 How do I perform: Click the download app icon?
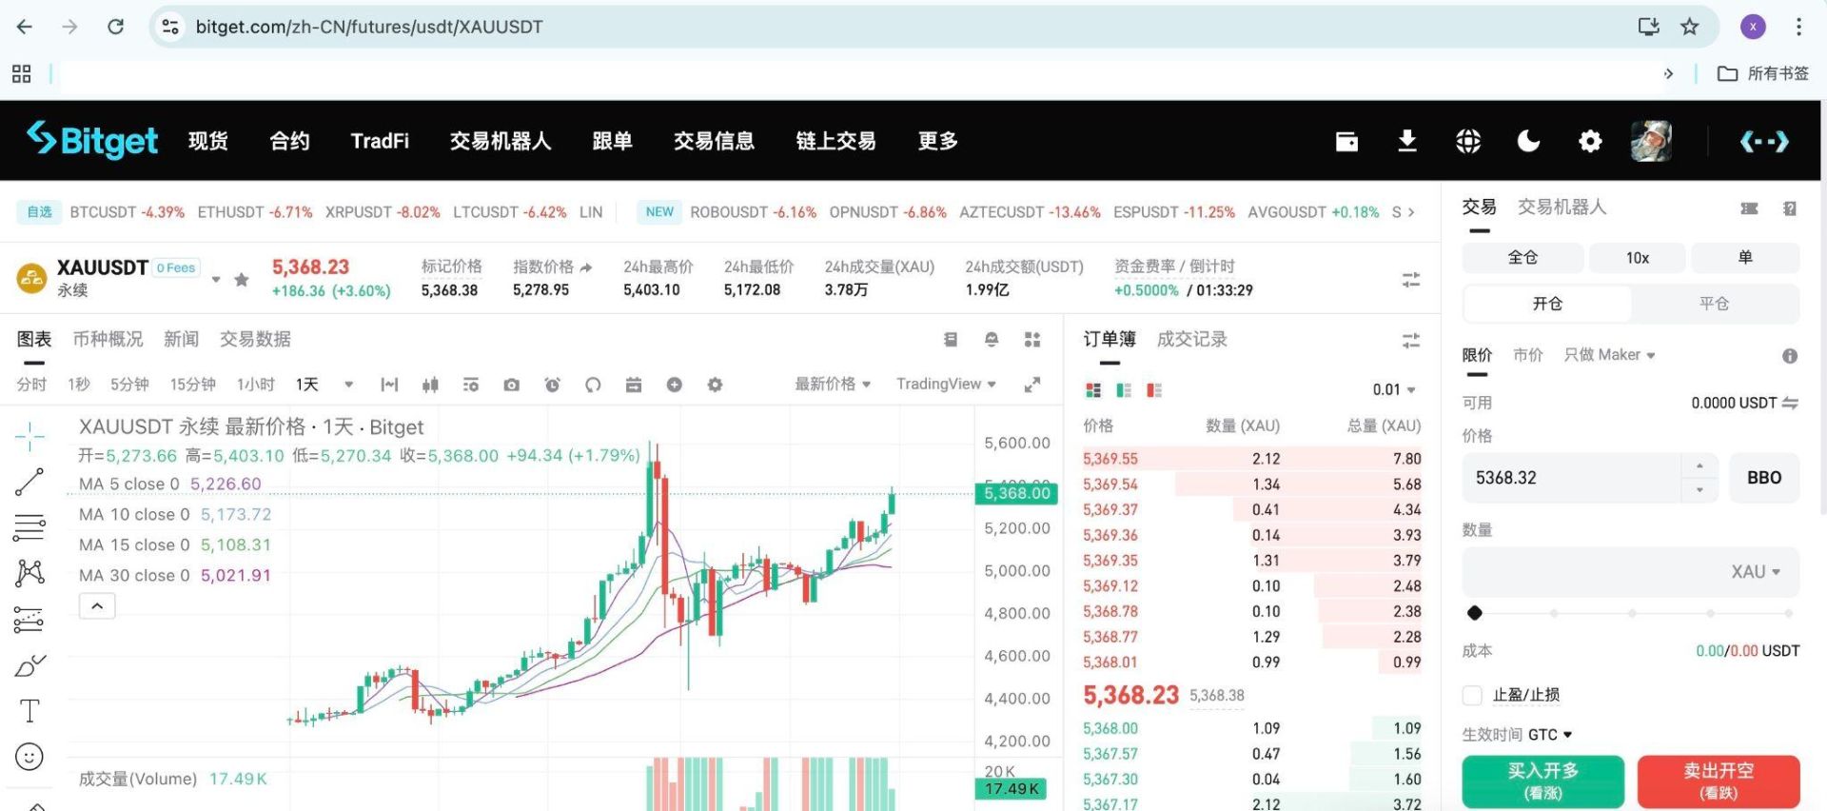[1407, 142]
